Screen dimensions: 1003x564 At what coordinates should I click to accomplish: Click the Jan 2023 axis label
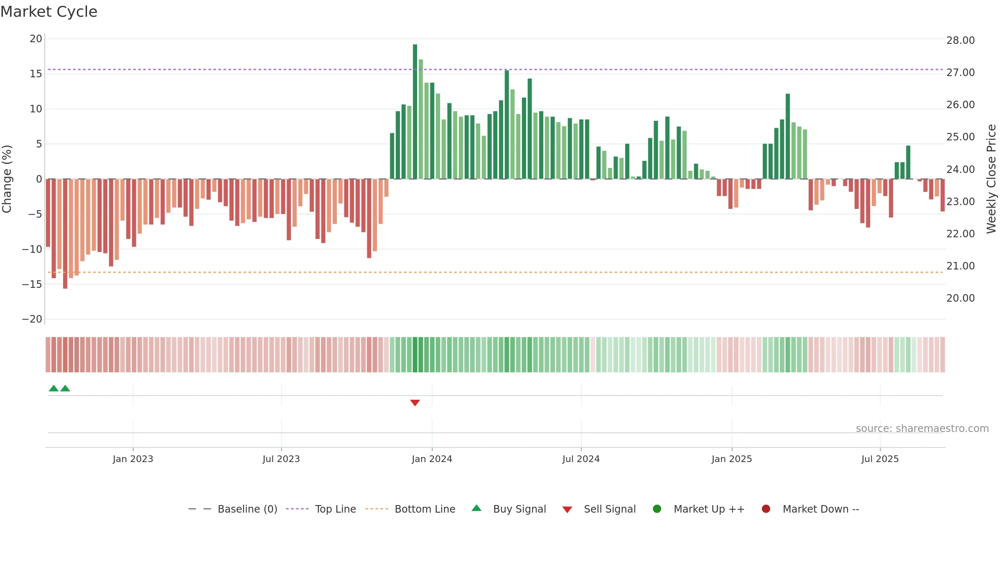click(x=133, y=459)
